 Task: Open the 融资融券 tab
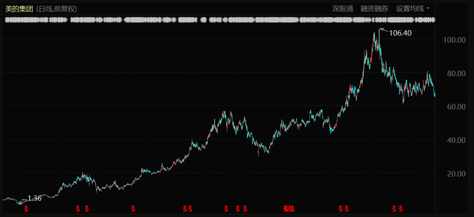pyautogui.click(x=374, y=8)
